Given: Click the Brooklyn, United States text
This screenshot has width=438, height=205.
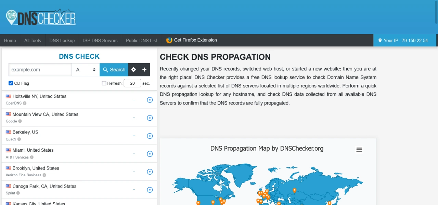Looking at the screenshot, I should (36, 168).
